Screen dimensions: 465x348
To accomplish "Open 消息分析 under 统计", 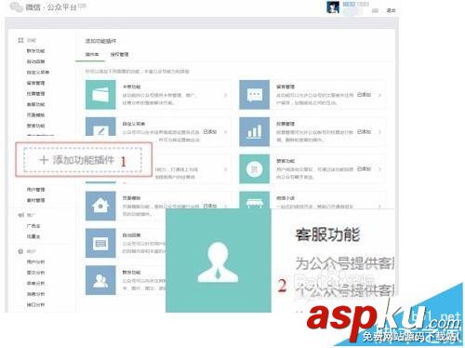I will coord(35,294).
